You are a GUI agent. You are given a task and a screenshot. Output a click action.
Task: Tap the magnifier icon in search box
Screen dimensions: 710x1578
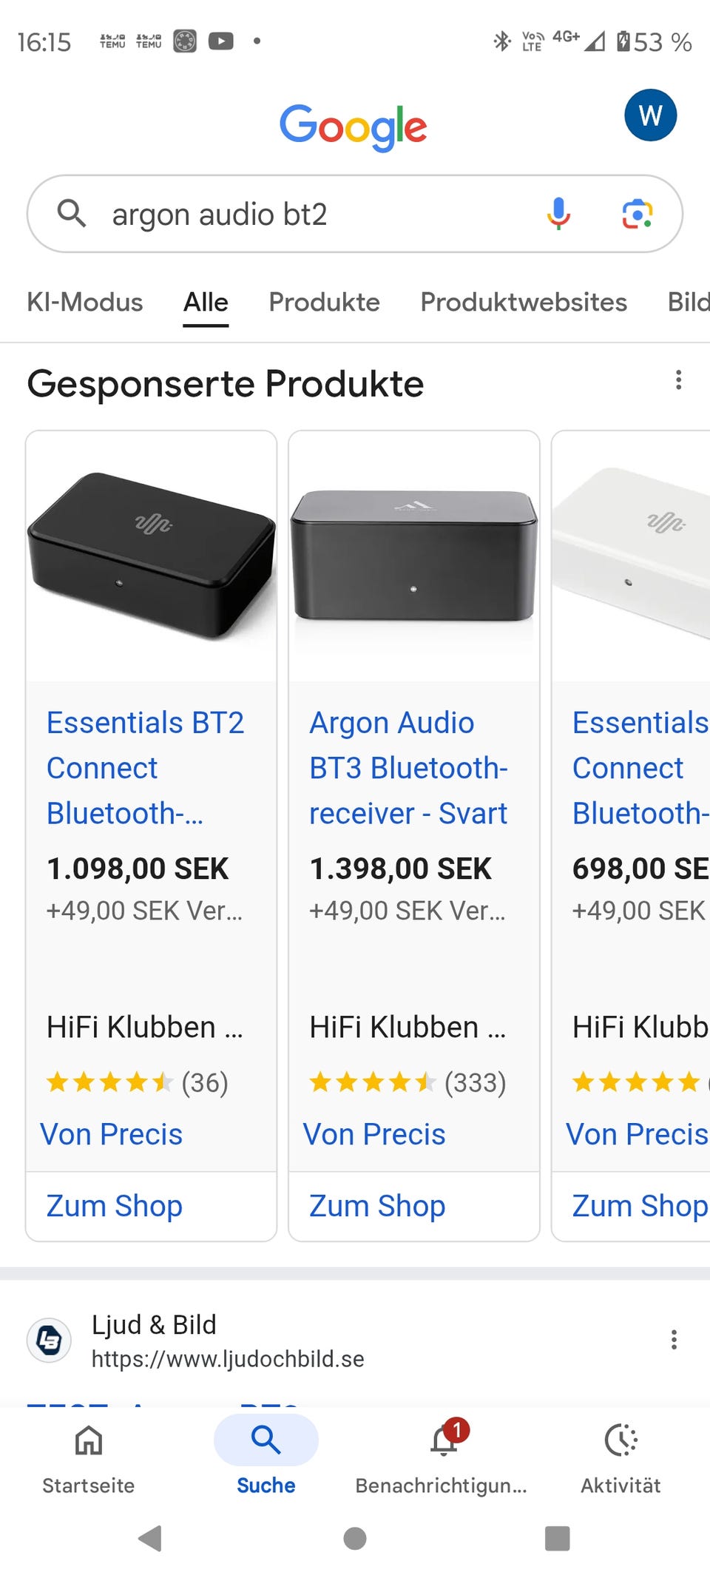pos(72,214)
